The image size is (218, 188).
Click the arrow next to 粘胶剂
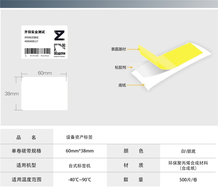coord(133,67)
